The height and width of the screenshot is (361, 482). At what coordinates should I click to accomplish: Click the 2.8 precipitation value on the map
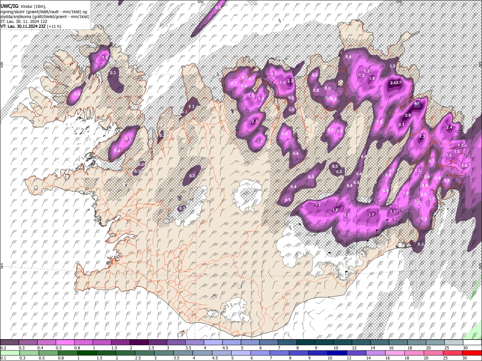(407, 115)
